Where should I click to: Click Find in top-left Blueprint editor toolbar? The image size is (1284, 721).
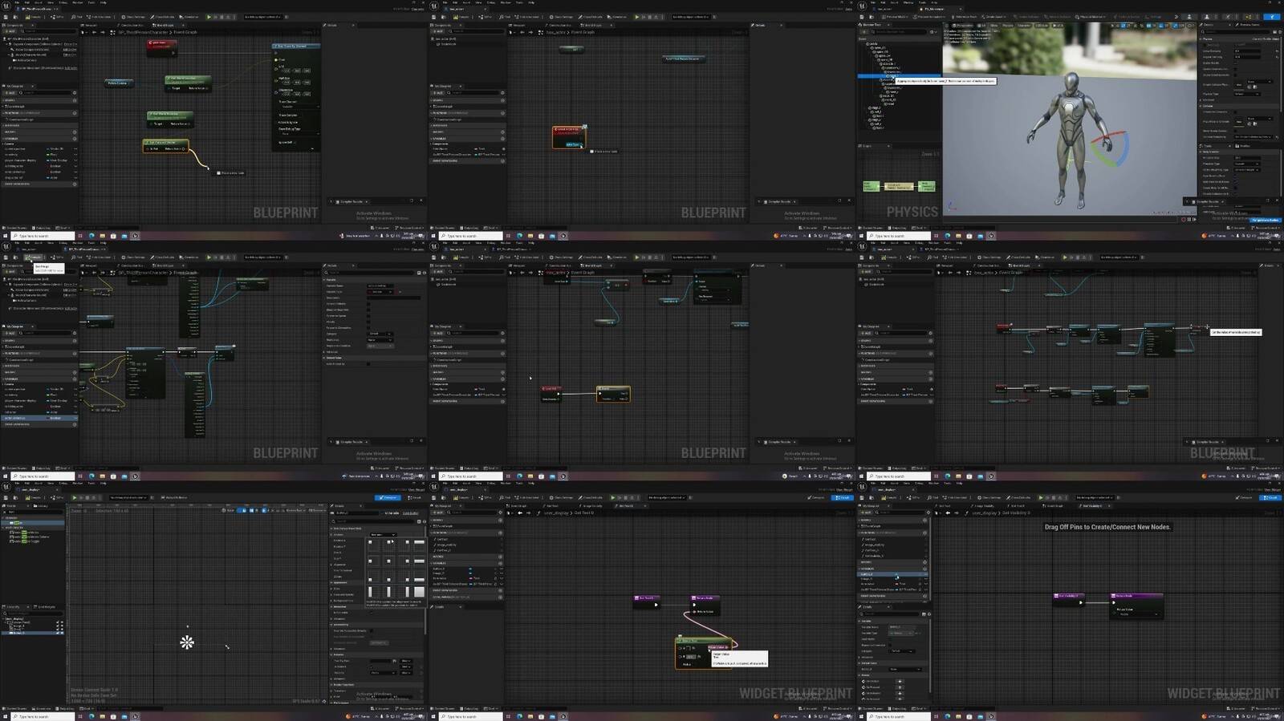coord(76,17)
